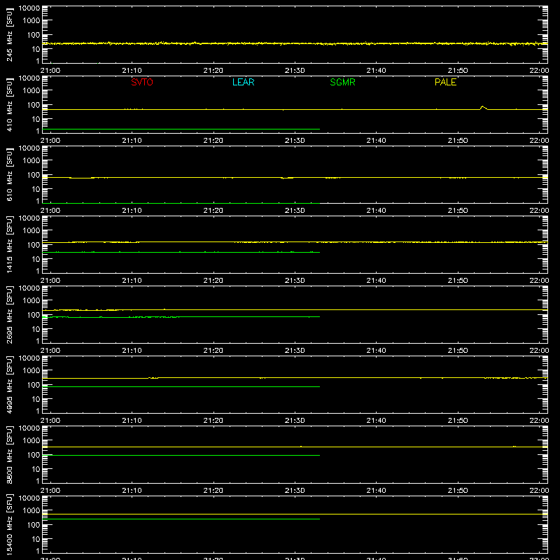This screenshot has width=560, height=560.
Task: Select the 8800 MHz [SFU] axis title
Action: click(10, 454)
